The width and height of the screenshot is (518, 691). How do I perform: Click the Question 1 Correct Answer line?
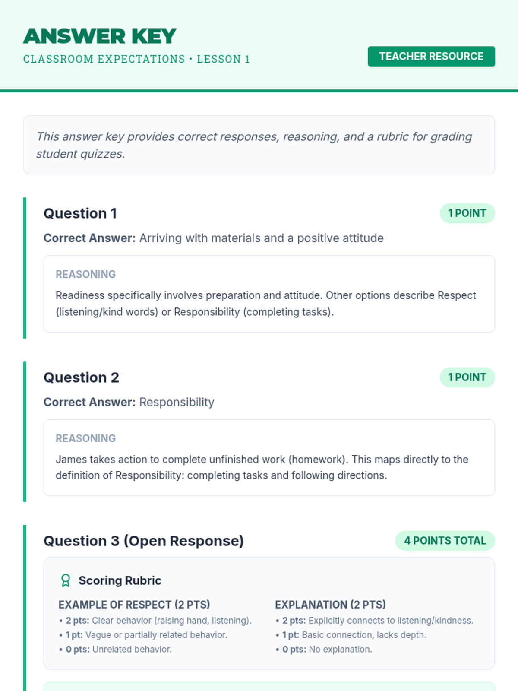tap(214, 238)
